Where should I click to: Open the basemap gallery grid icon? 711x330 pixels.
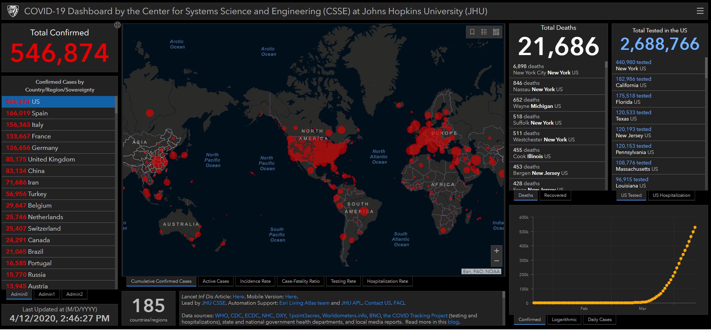(496, 32)
